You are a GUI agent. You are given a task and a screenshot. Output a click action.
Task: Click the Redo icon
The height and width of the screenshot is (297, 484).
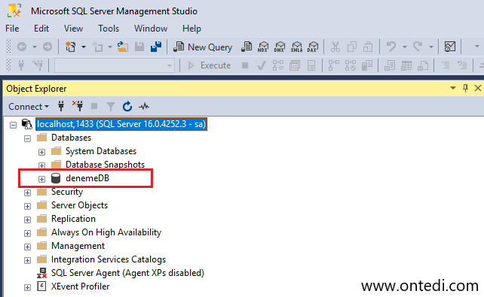418,47
